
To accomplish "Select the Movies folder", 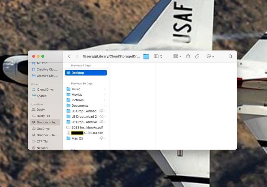I will [x=86, y=95].
